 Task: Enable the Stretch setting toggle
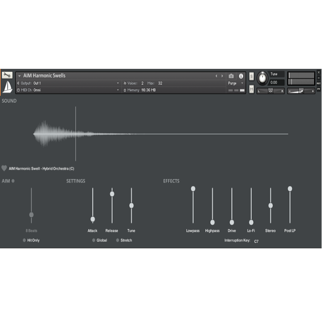click(x=118, y=240)
